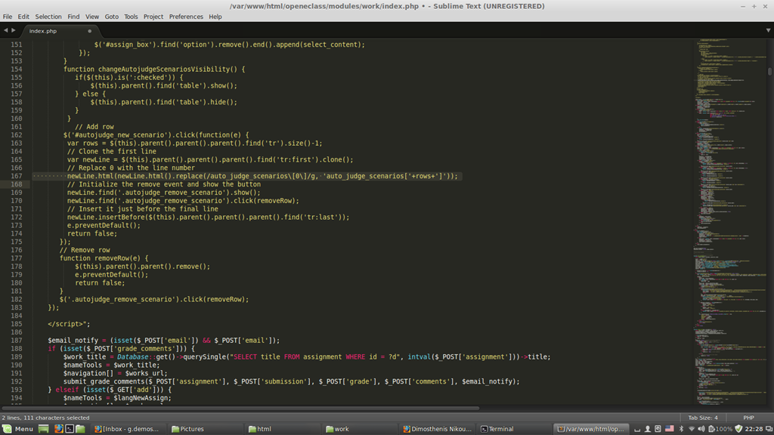Click 'newLine.insertBefore' on line 172
774x435 pixels.
[x=106, y=217]
